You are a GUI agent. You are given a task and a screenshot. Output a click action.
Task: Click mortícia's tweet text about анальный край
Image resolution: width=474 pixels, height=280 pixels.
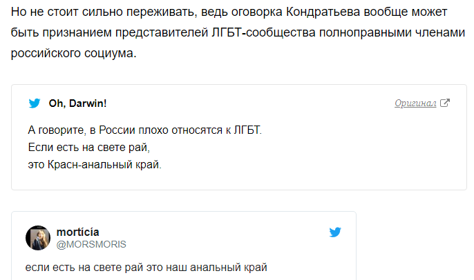tap(141, 268)
